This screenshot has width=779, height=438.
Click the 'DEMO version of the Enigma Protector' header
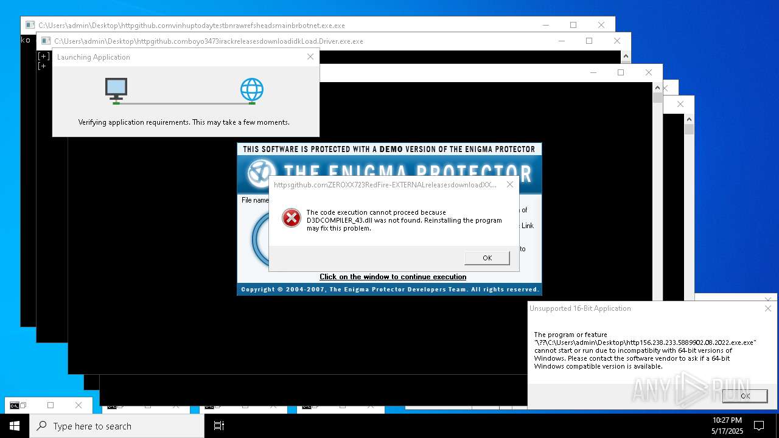coord(389,149)
